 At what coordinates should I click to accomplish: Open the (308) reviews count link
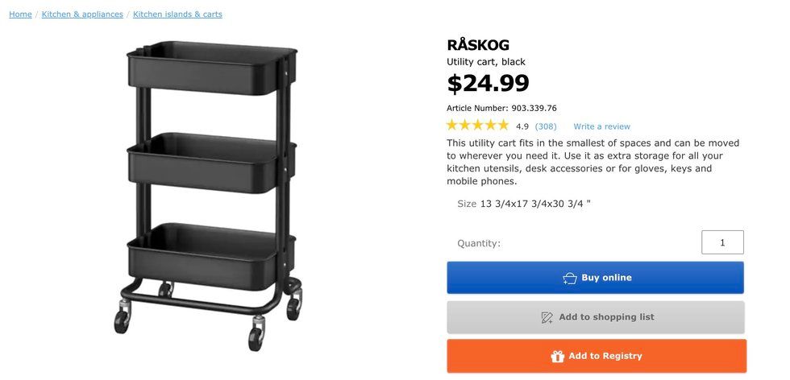pos(546,126)
